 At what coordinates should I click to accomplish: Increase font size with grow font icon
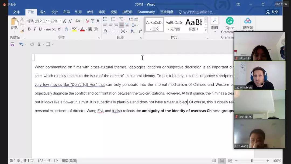coord(65,21)
